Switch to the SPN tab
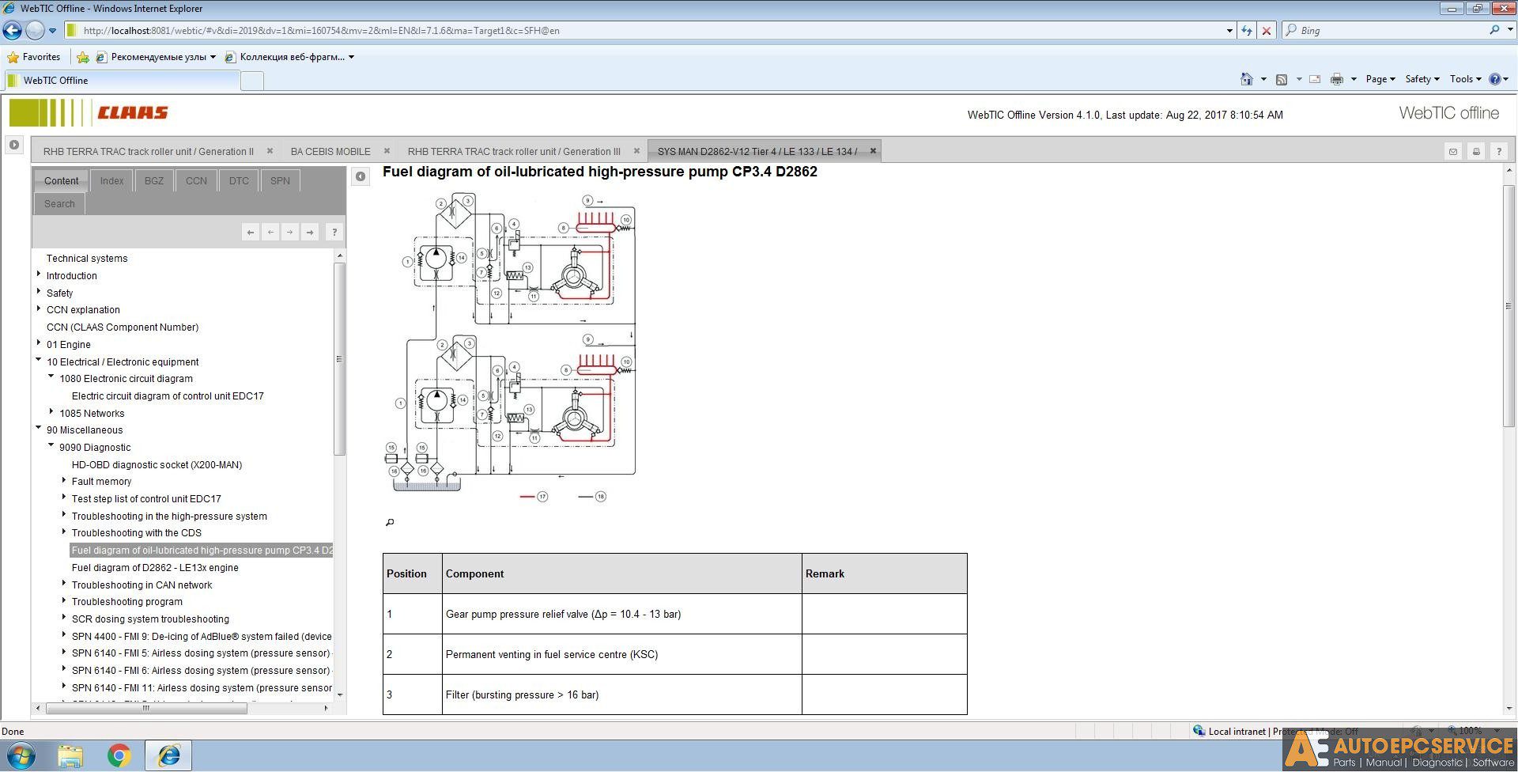The height and width of the screenshot is (772, 1518). (x=280, y=180)
